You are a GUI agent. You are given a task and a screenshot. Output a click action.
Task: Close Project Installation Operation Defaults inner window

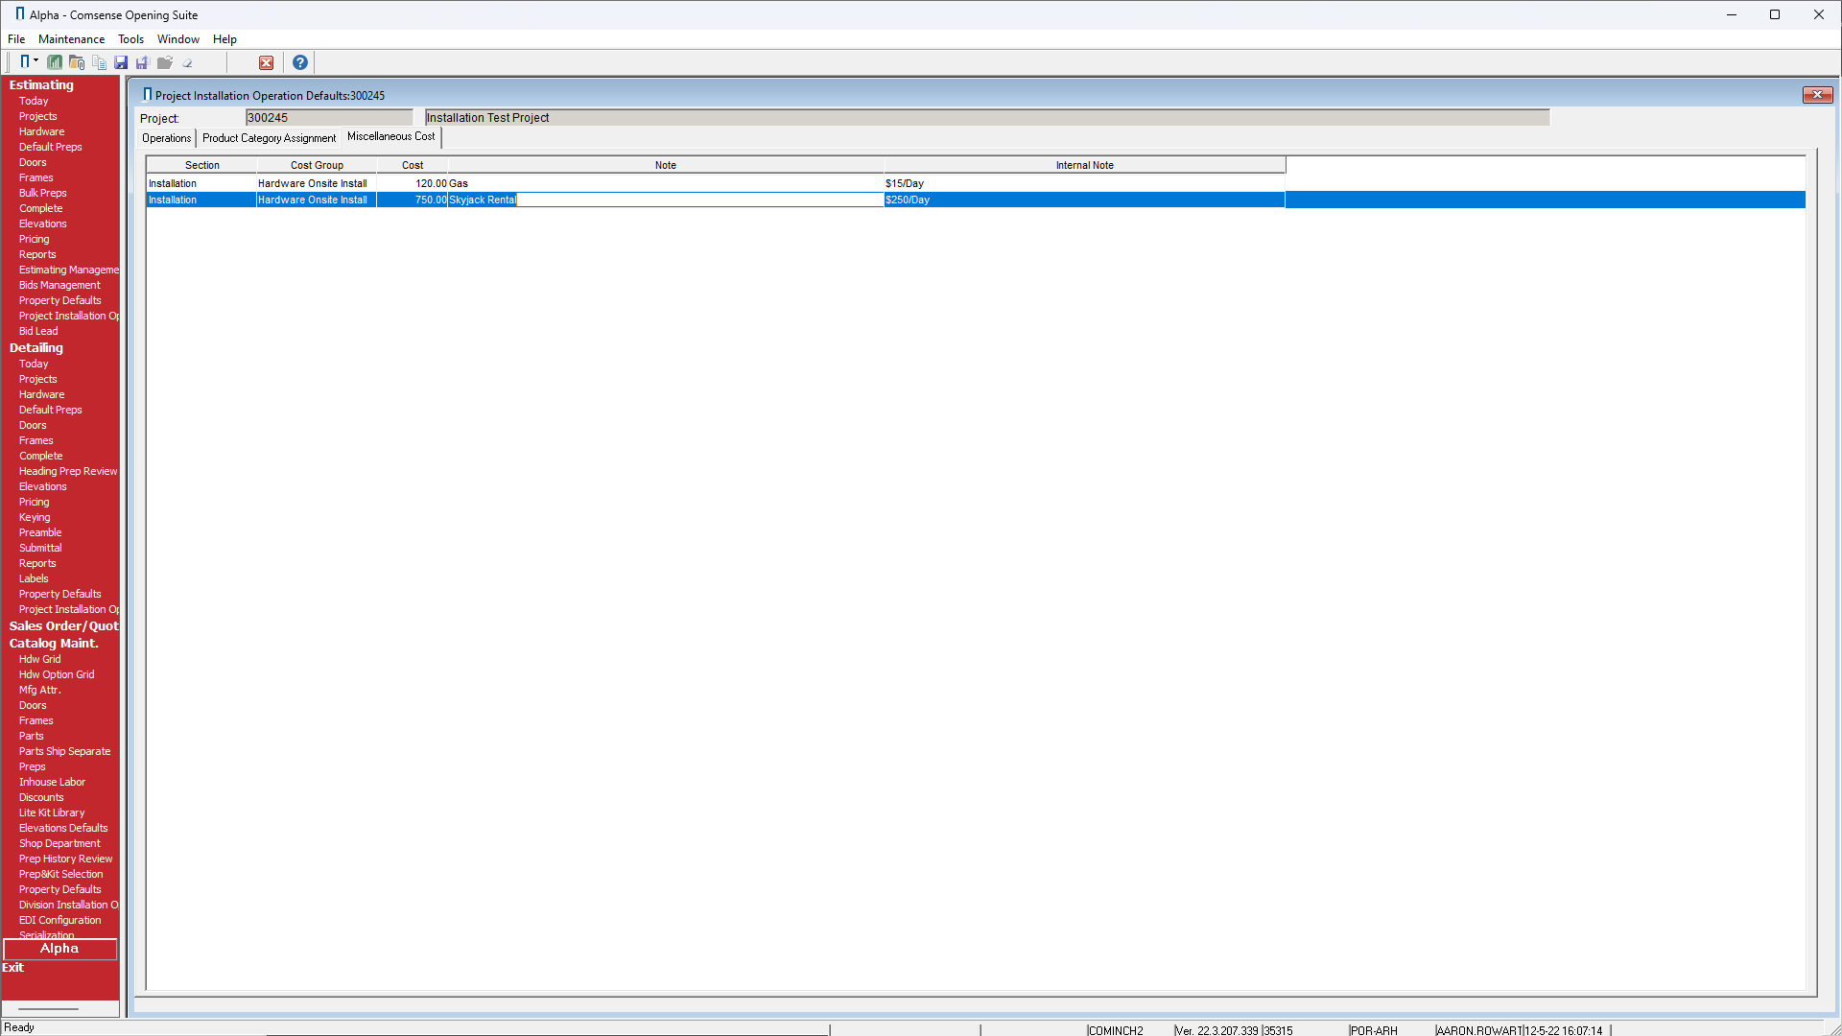click(1817, 94)
